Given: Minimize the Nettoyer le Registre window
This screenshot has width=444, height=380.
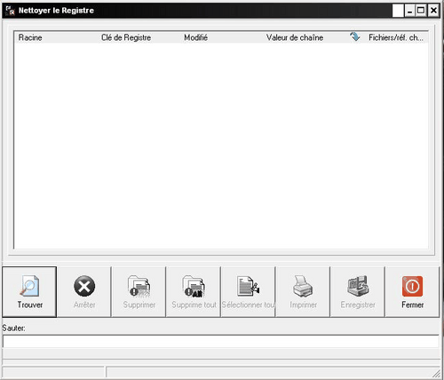Looking at the screenshot, I should [409, 11].
